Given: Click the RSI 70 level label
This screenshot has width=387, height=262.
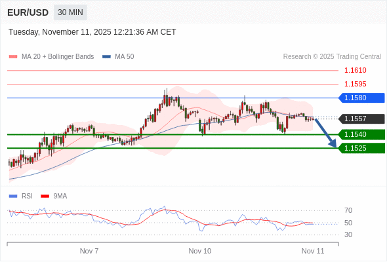Looking at the screenshot, I should pyautogui.click(x=348, y=210).
